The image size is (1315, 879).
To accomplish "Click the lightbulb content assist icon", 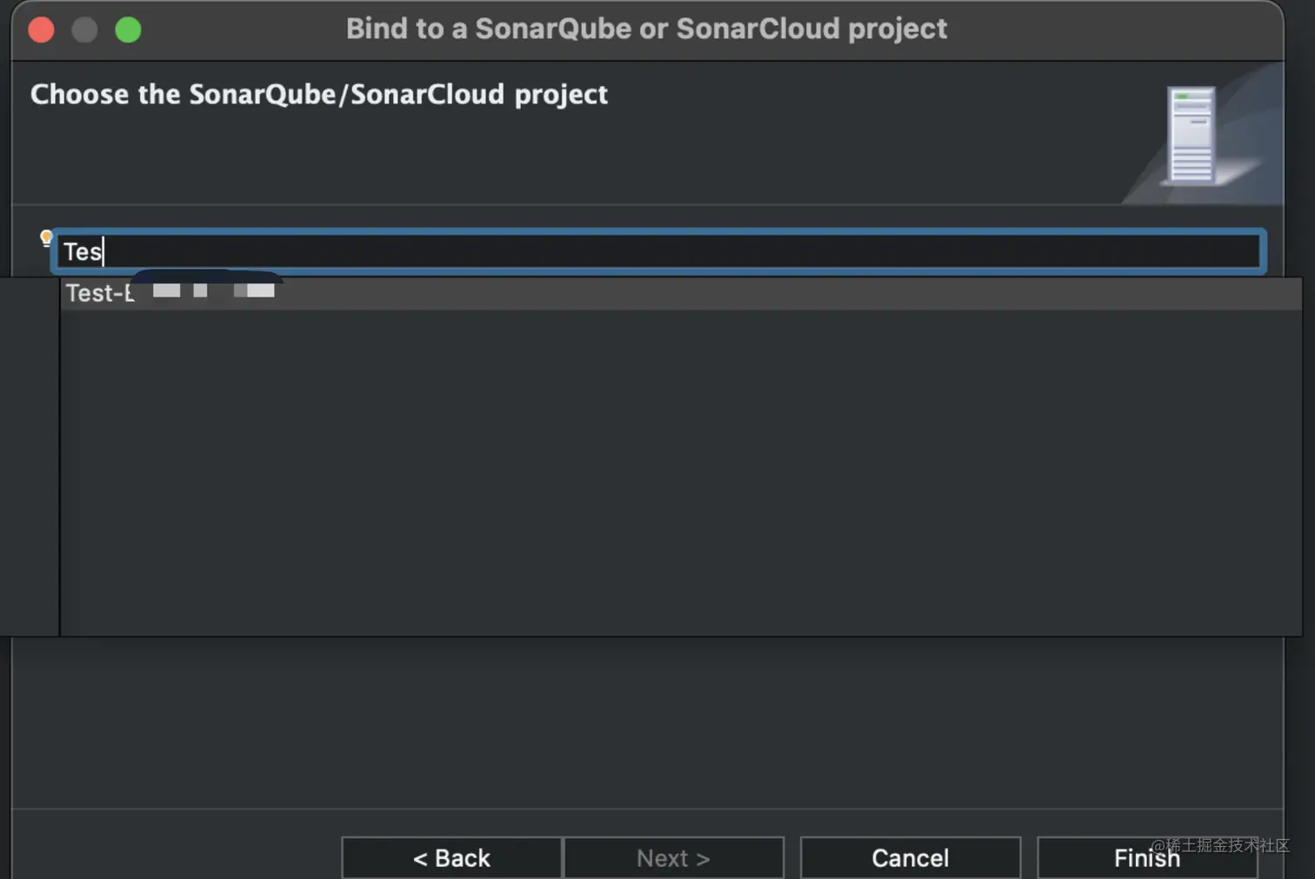I will (x=46, y=238).
